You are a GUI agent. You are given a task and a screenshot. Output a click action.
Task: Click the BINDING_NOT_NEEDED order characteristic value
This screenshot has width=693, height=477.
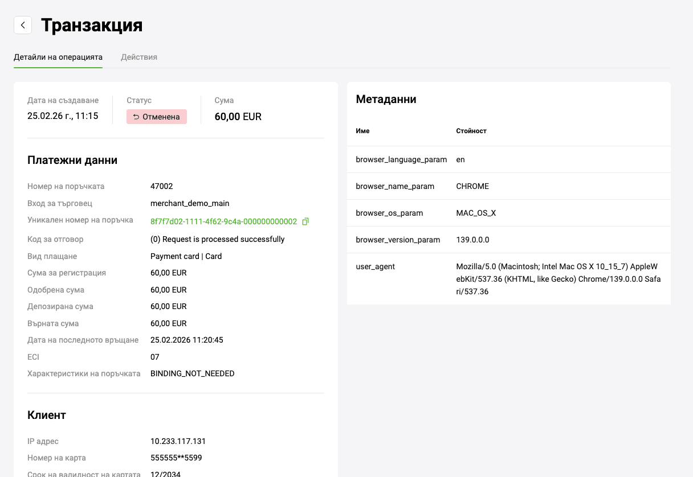(x=192, y=373)
